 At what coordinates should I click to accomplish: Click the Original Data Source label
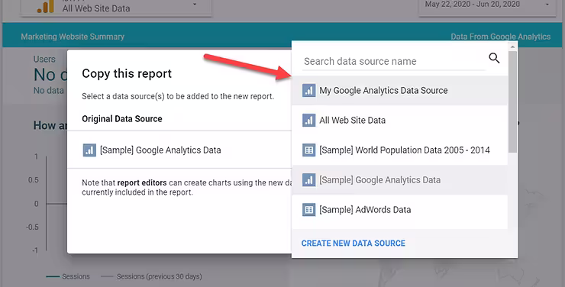point(122,119)
